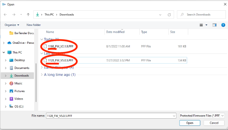Go up one folder level
This screenshot has width=228, height=130.
[28, 14]
